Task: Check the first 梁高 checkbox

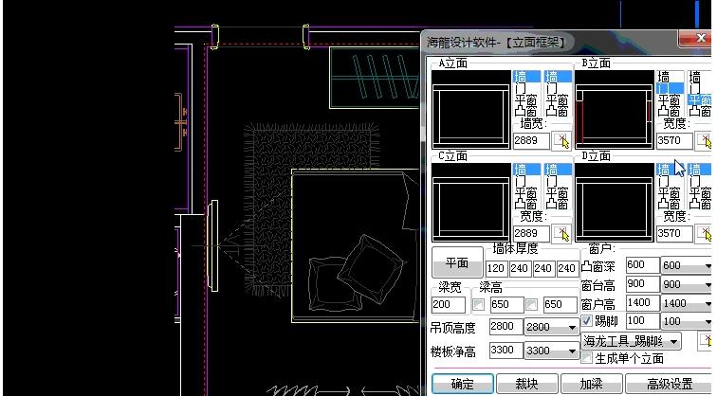Action: point(479,305)
